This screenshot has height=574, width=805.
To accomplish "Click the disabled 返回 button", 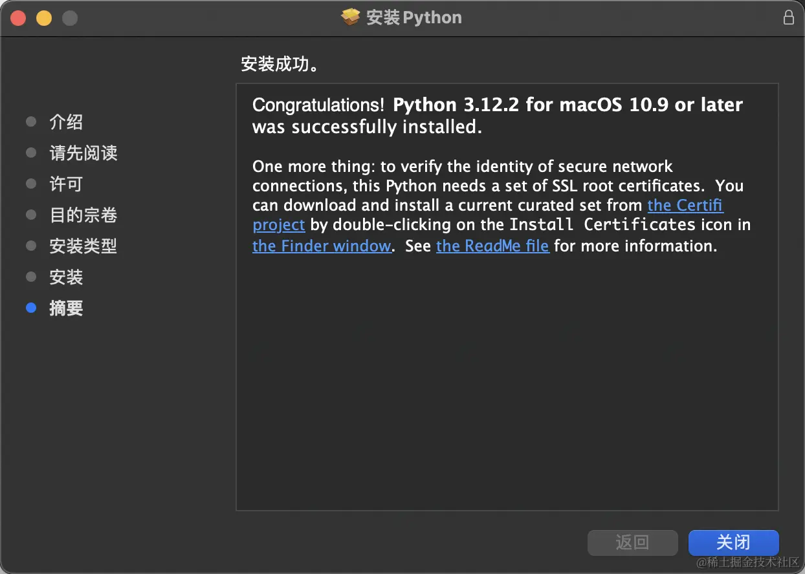I will [632, 542].
